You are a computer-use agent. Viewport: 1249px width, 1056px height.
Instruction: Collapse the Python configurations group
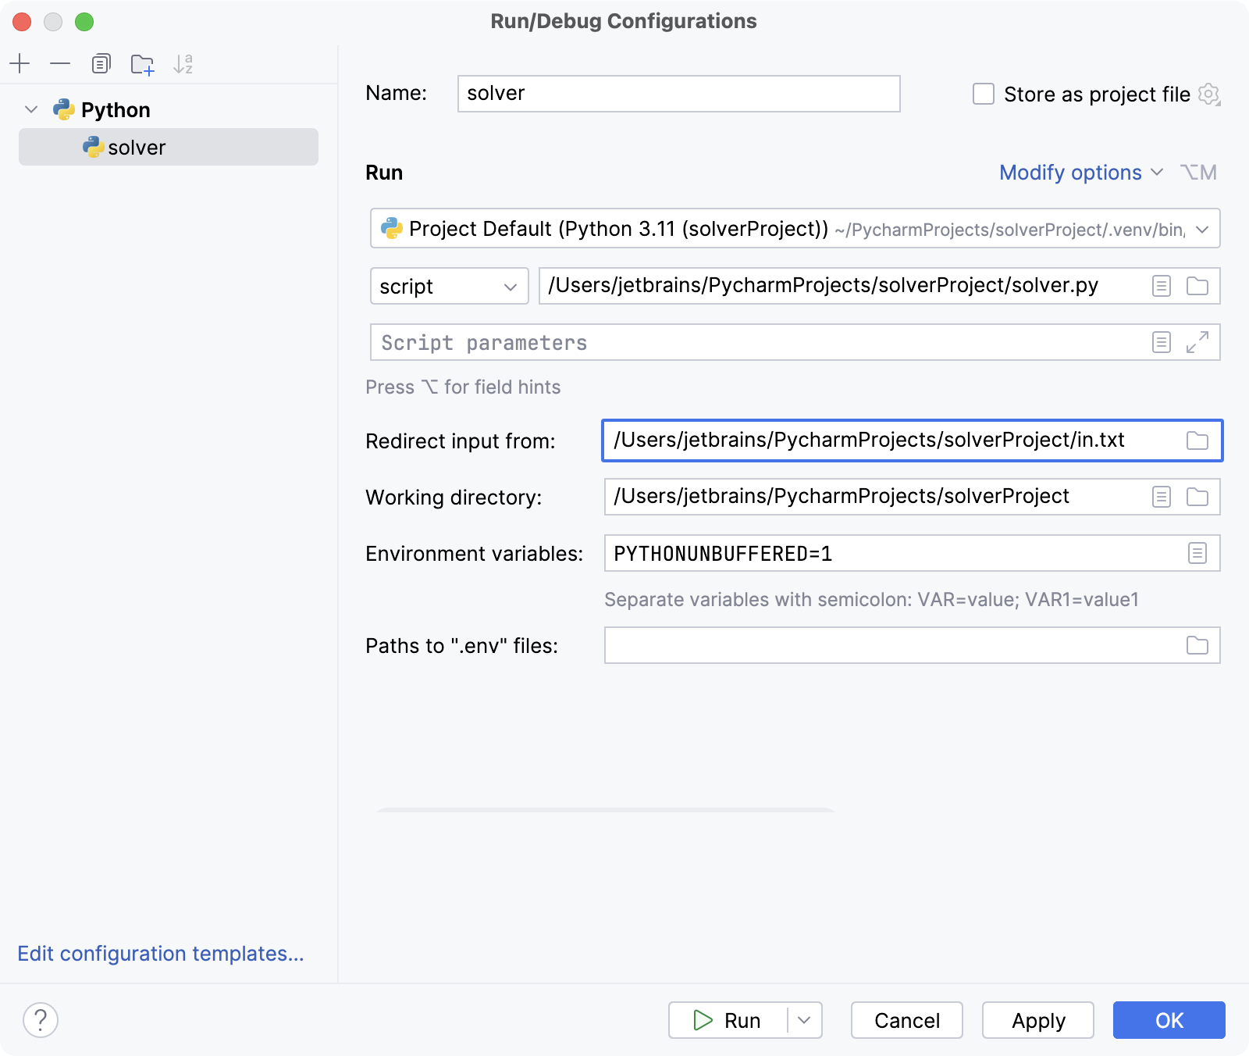click(x=30, y=109)
